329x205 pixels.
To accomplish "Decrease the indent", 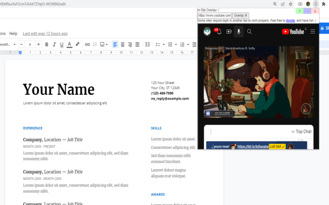I will [x=194, y=45].
